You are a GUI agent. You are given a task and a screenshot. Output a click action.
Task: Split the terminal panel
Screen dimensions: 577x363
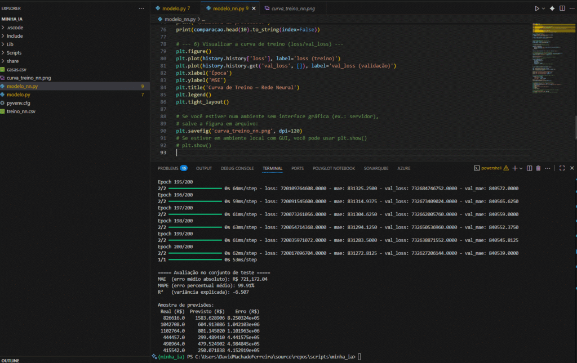[530, 168]
